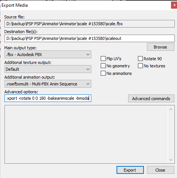Close Export Media with red X
This screenshot has width=177, height=178.
(x=174, y=5)
